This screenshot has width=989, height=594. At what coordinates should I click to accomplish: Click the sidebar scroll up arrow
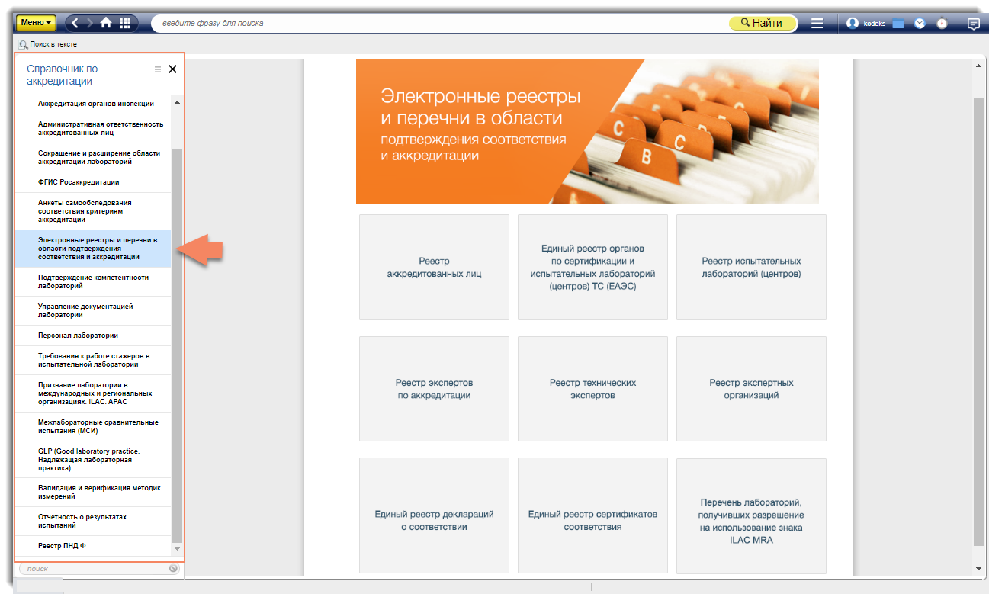[178, 102]
